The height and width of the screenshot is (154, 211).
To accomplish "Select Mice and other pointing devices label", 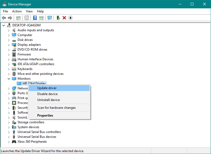I will click(x=40, y=74).
